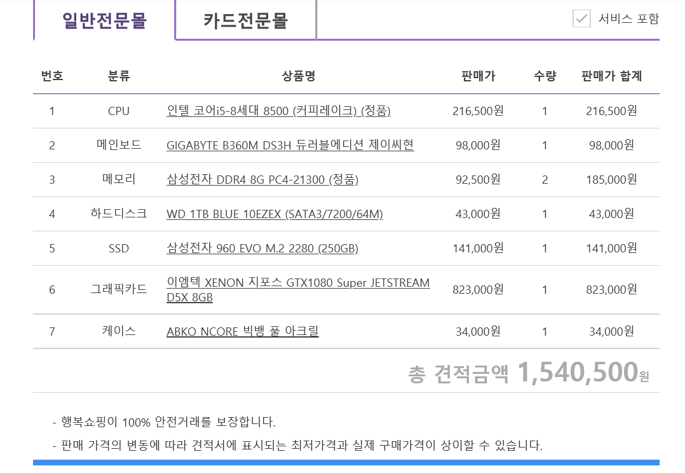The height and width of the screenshot is (473, 685).
Task: Click the 하드디스크 row total 43,000원
Action: (x=611, y=214)
